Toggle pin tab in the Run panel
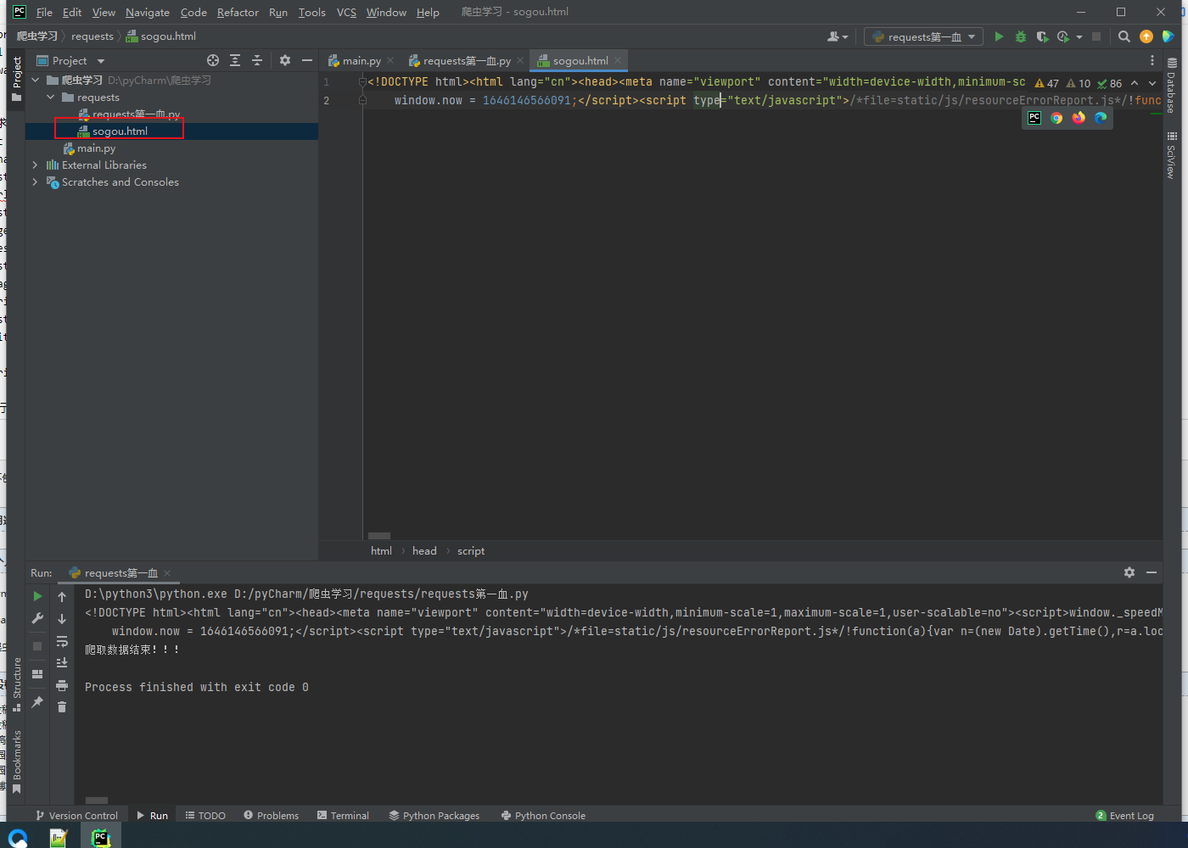 pyautogui.click(x=37, y=702)
